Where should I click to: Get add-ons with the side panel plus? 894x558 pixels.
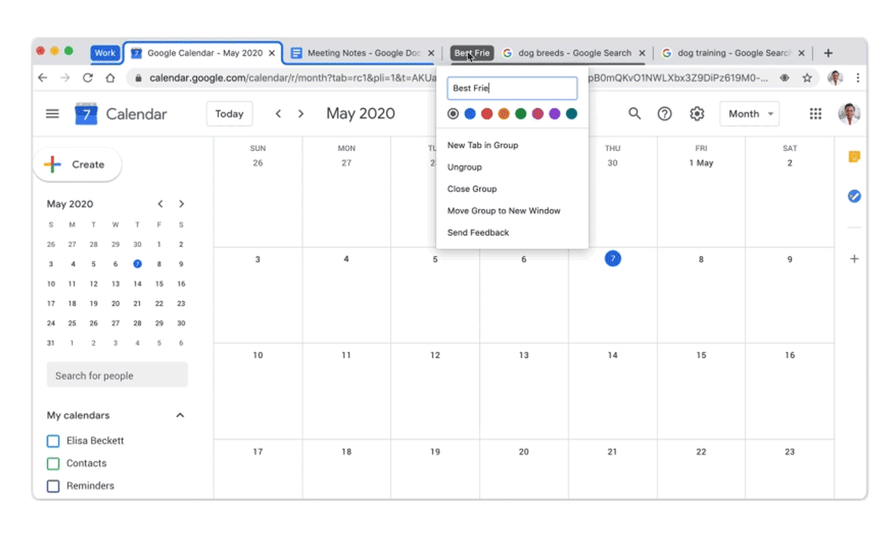[855, 259]
